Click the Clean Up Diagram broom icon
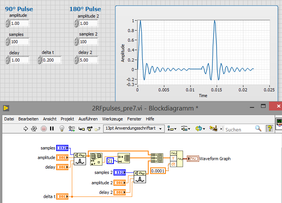This screenshot has height=203, width=282. (213, 128)
